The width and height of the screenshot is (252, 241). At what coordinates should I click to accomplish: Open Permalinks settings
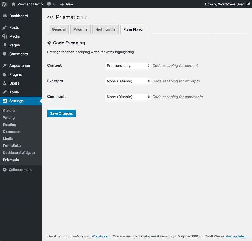[12, 146]
